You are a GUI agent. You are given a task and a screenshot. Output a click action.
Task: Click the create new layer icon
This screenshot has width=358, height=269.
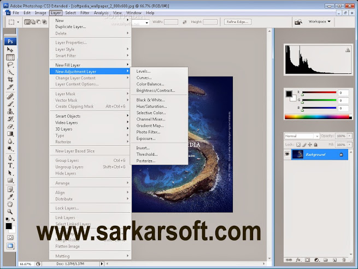coord(334,260)
